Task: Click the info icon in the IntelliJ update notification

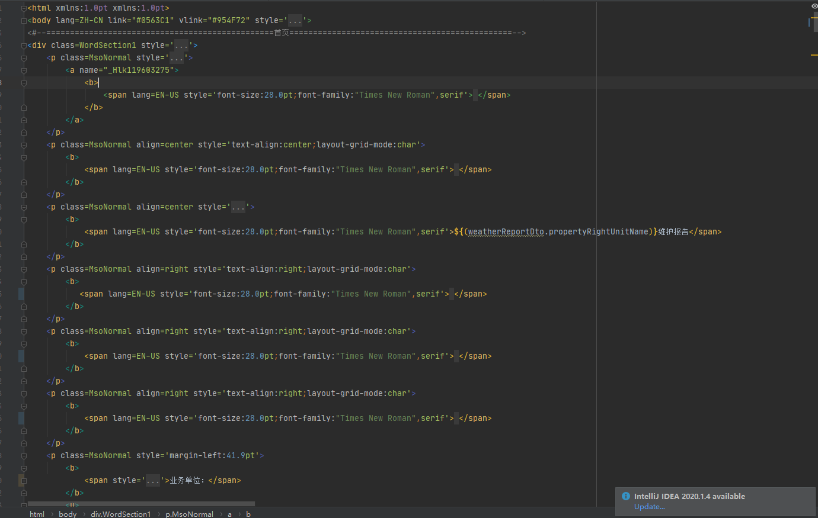Action: [x=626, y=496]
